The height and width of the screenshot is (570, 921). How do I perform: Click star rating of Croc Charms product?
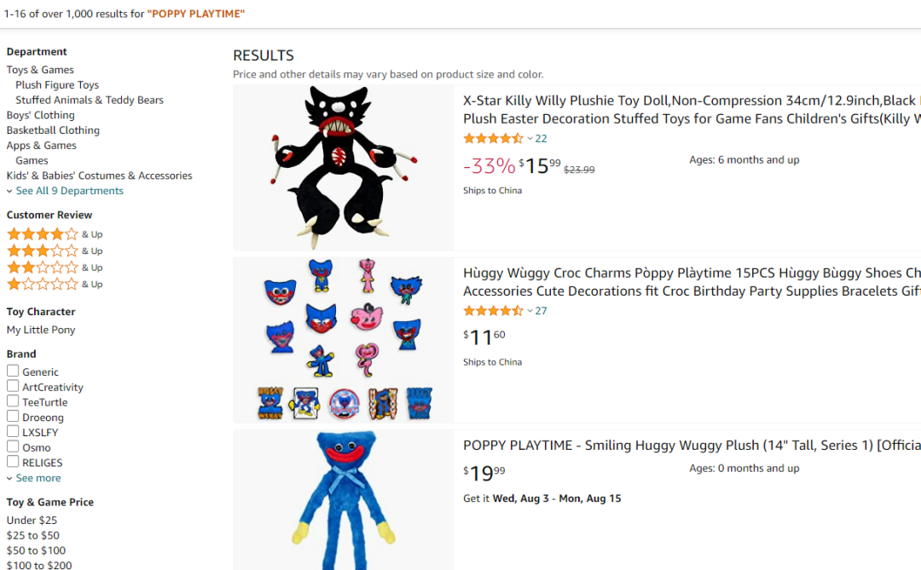493,311
